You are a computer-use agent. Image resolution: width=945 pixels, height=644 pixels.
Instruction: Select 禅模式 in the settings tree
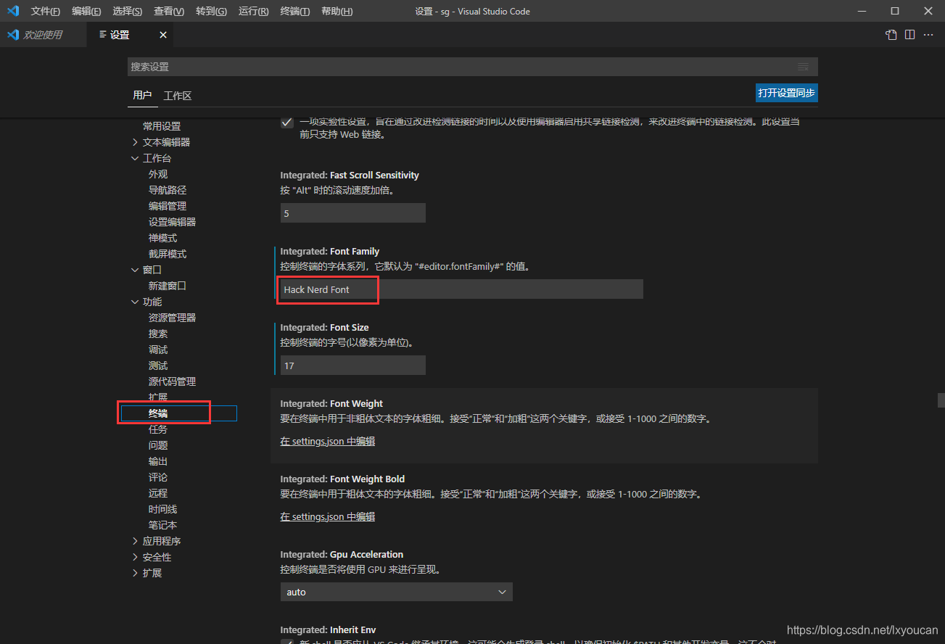[x=162, y=238]
